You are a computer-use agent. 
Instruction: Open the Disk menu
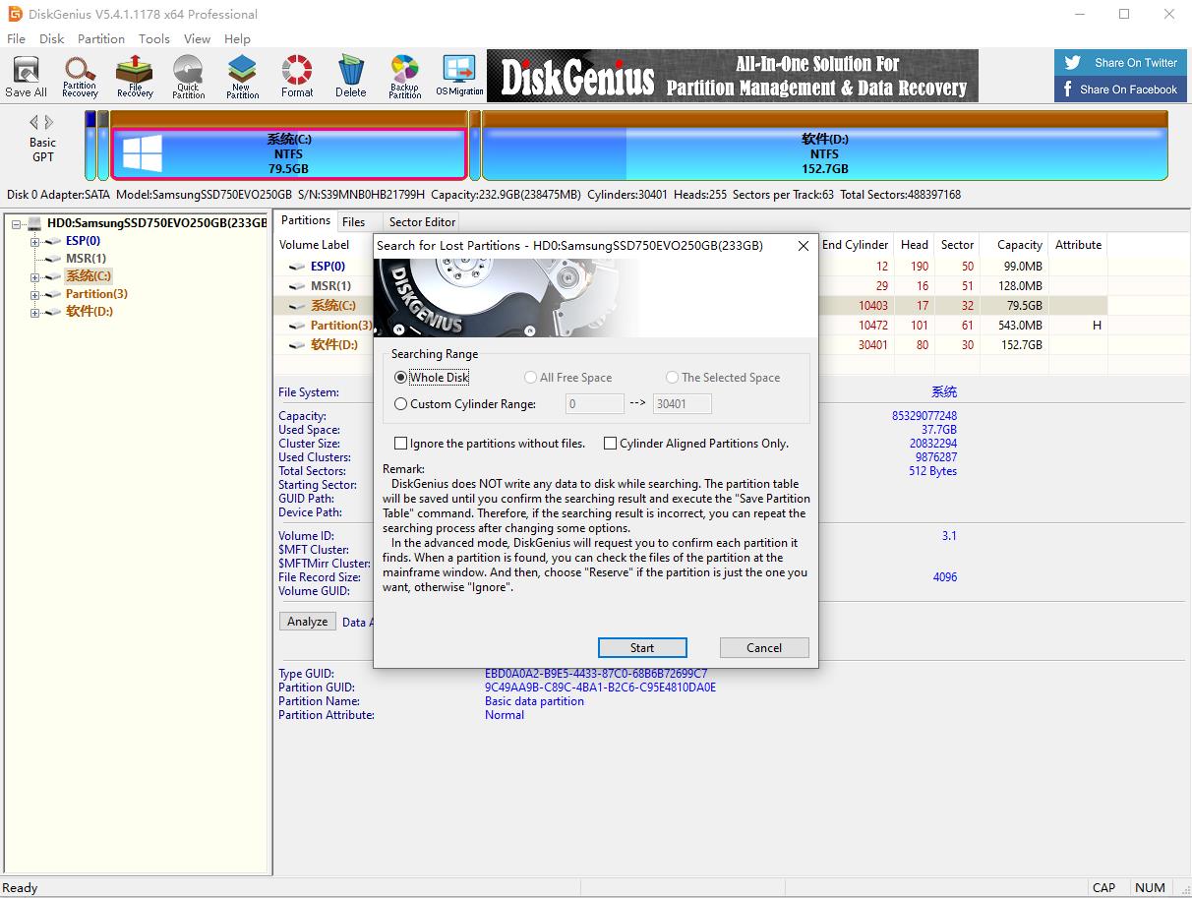(x=52, y=38)
